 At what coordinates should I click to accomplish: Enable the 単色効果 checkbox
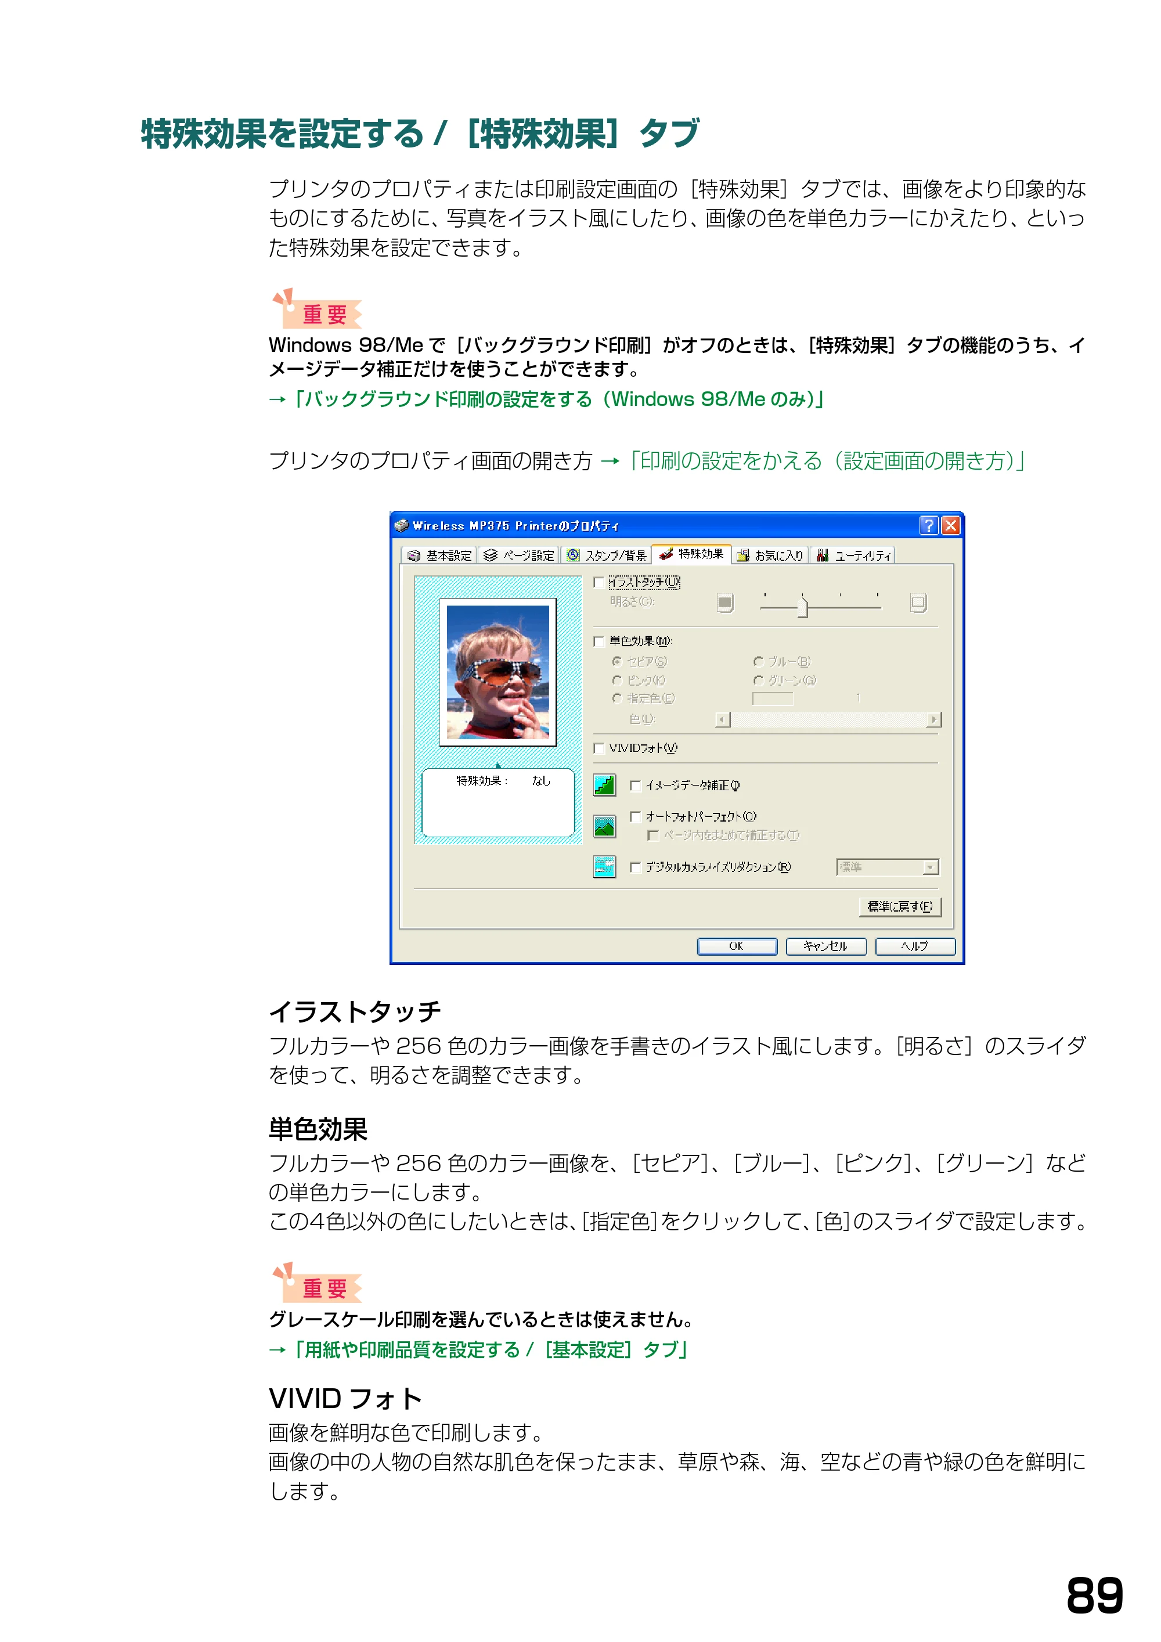click(x=599, y=642)
